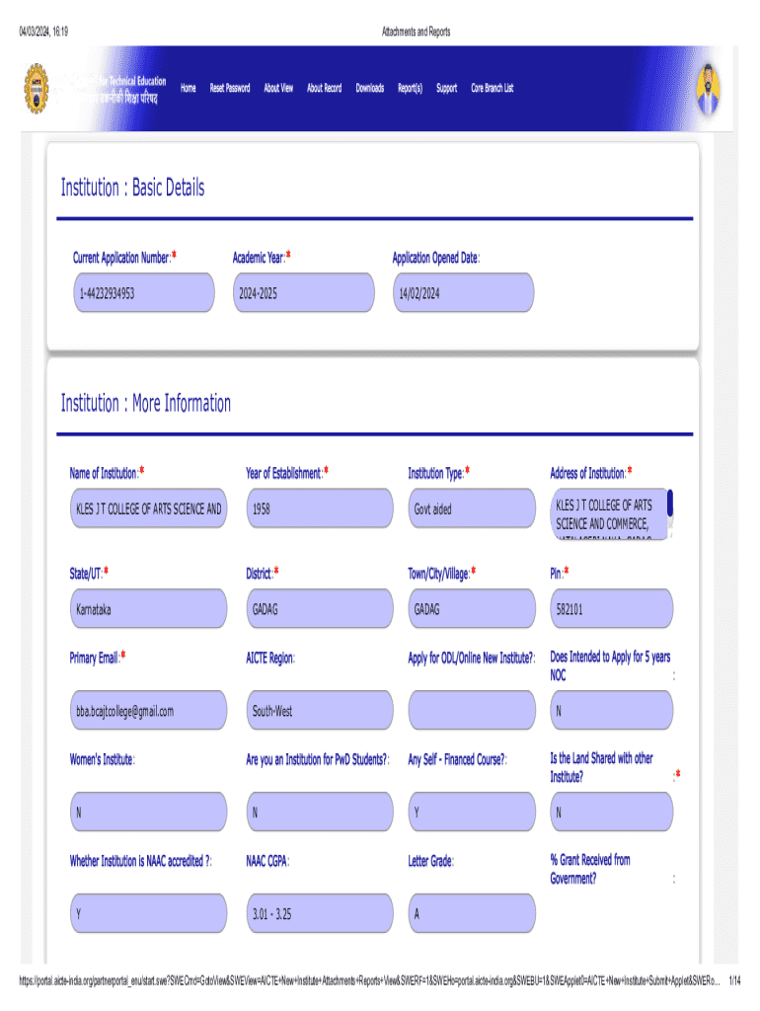
Task: Click the NAAC CGPA field
Action: pyautogui.click(x=320, y=914)
